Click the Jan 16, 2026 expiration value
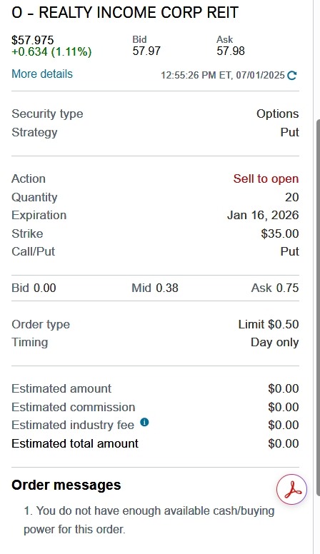Viewport: 320px width, 554px height. click(x=263, y=215)
